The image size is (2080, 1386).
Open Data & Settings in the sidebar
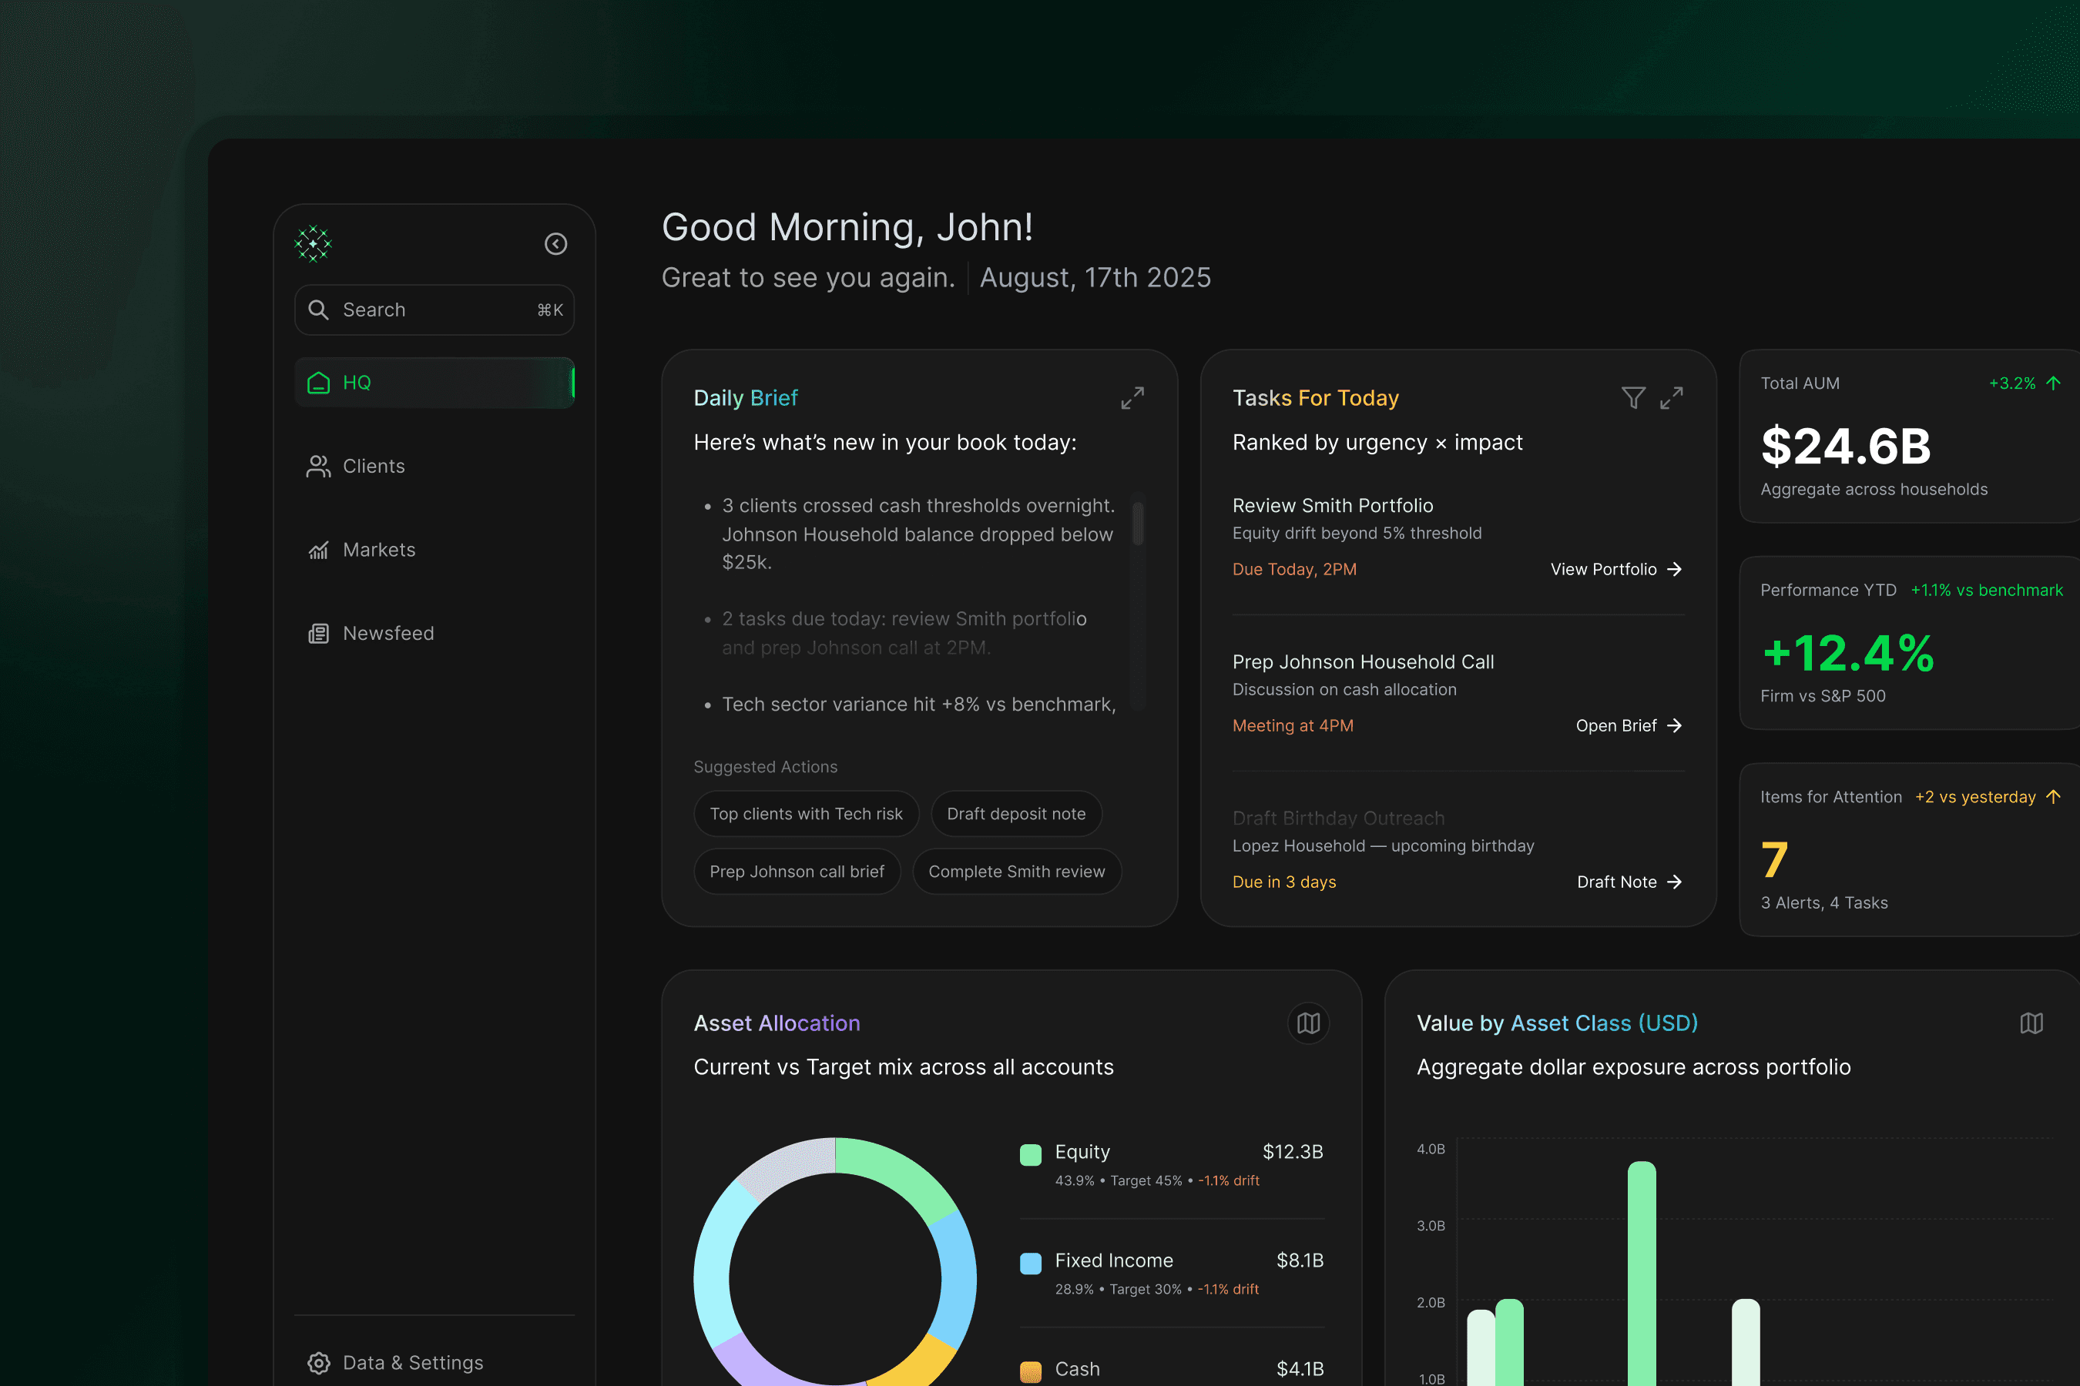point(434,1363)
